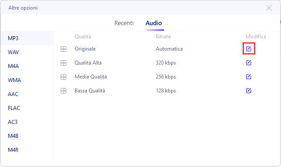Click the 256 kbps bitrate value
Image resolution: width=281 pixels, height=167 pixels.
pyautogui.click(x=166, y=77)
